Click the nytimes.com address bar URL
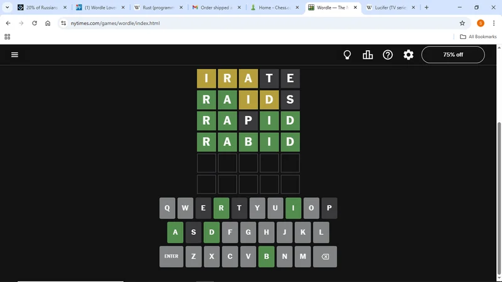The image size is (502, 282). (115, 23)
